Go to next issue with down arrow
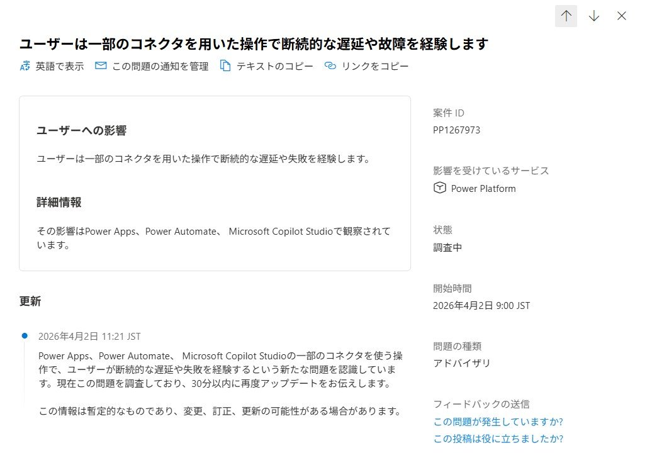The image size is (647, 465). pos(594,16)
